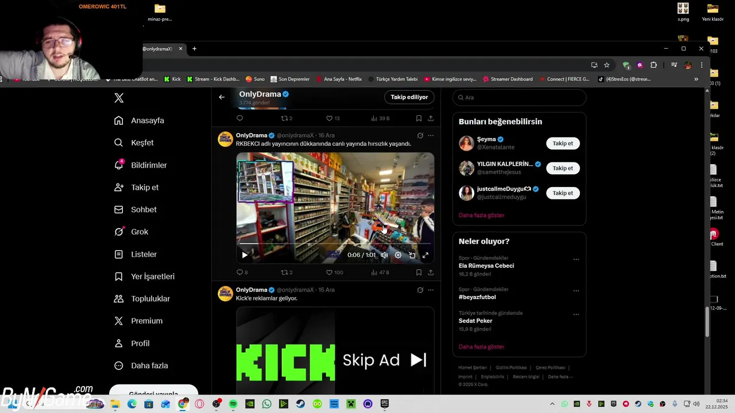Open Chrome three-dot menu
Image resolution: width=735 pixels, height=413 pixels.
pos(701,65)
